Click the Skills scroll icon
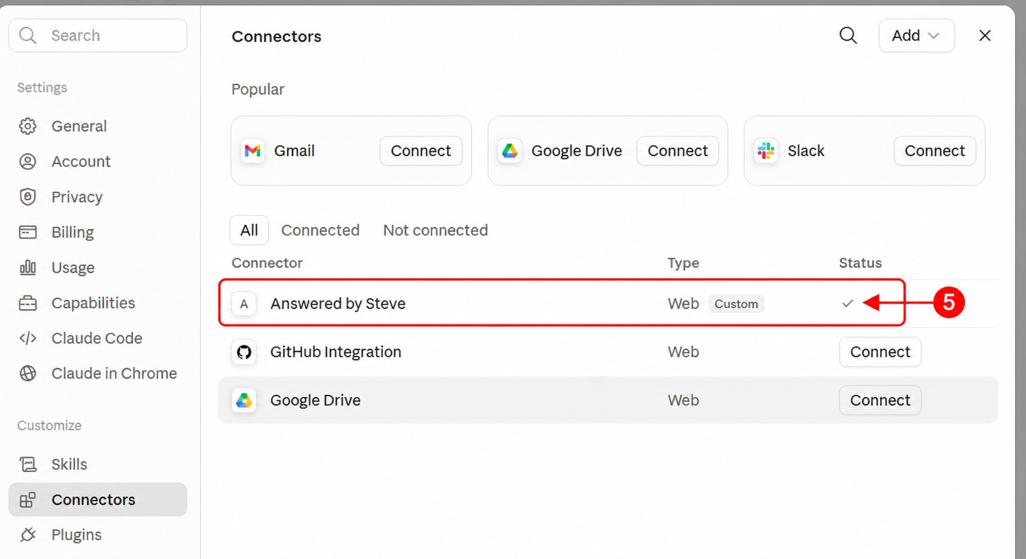This screenshot has width=1026, height=559. pyautogui.click(x=28, y=464)
